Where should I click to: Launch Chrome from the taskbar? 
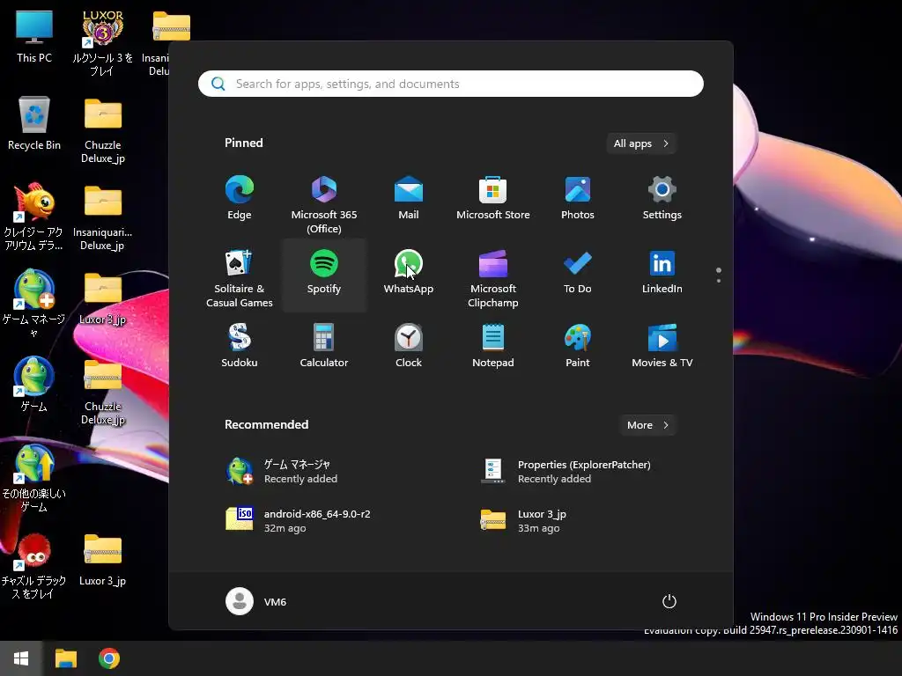pyautogui.click(x=109, y=658)
